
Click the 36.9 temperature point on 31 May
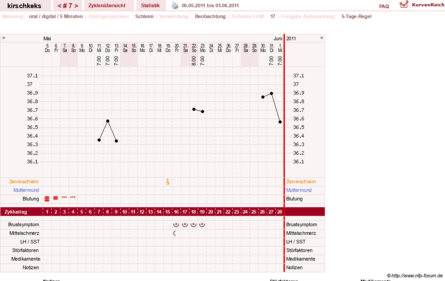pos(272,93)
